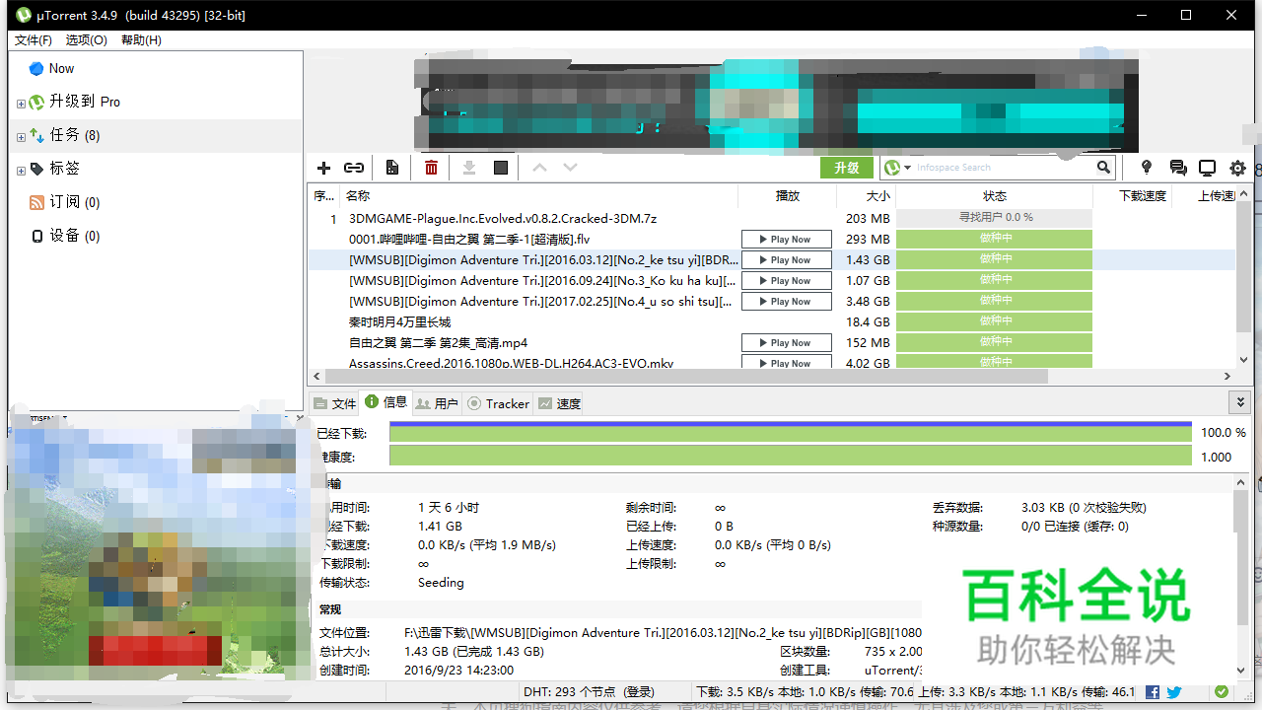Image resolution: width=1262 pixels, height=710 pixels.
Task: Open the search engine dropdown arrow
Action: point(907,168)
